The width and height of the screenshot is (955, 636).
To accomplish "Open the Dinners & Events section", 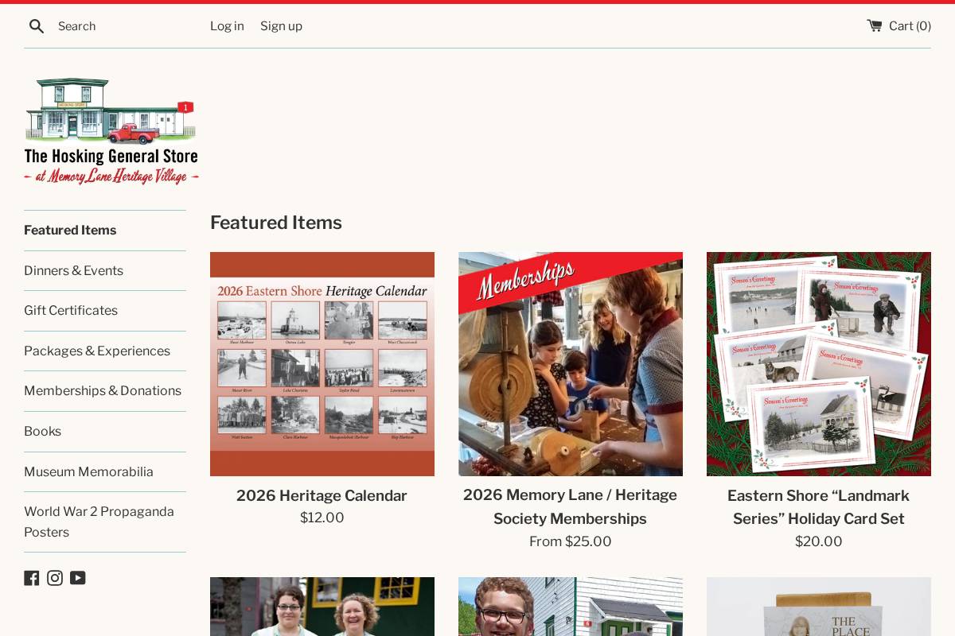I will (73, 270).
